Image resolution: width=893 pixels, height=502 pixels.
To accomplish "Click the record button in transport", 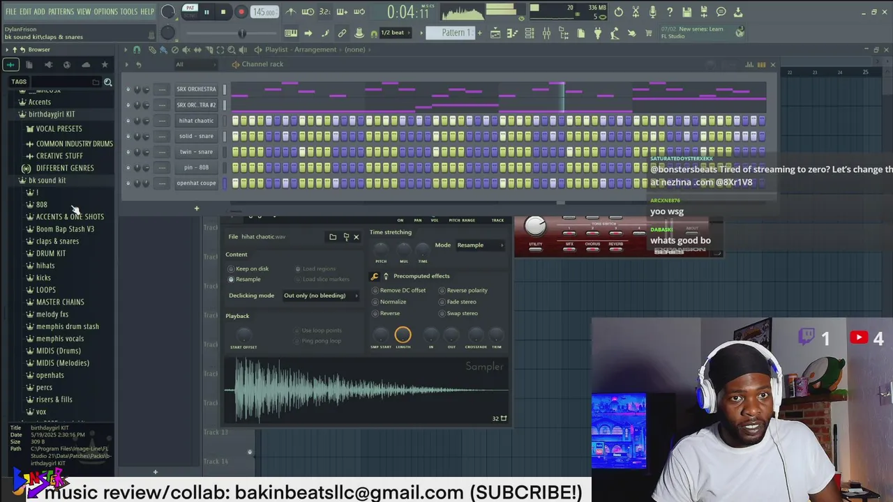I will point(241,12).
